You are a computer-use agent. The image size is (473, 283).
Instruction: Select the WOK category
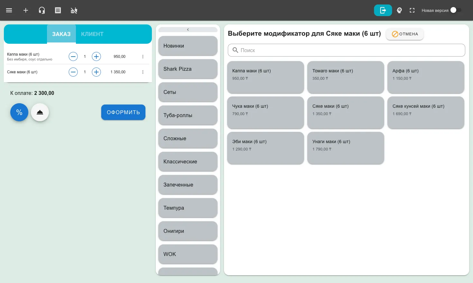pos(188,254)
